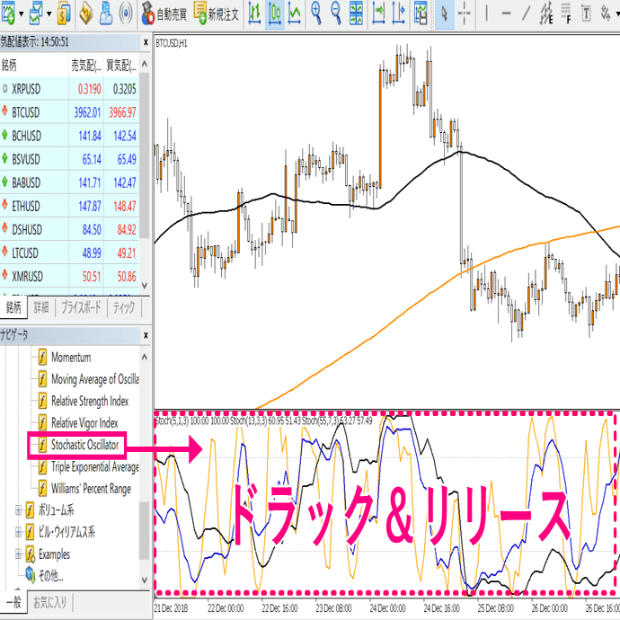Switch to 一般 Navigator tab
The image size is (620, 620).
[x=13, y=602]
